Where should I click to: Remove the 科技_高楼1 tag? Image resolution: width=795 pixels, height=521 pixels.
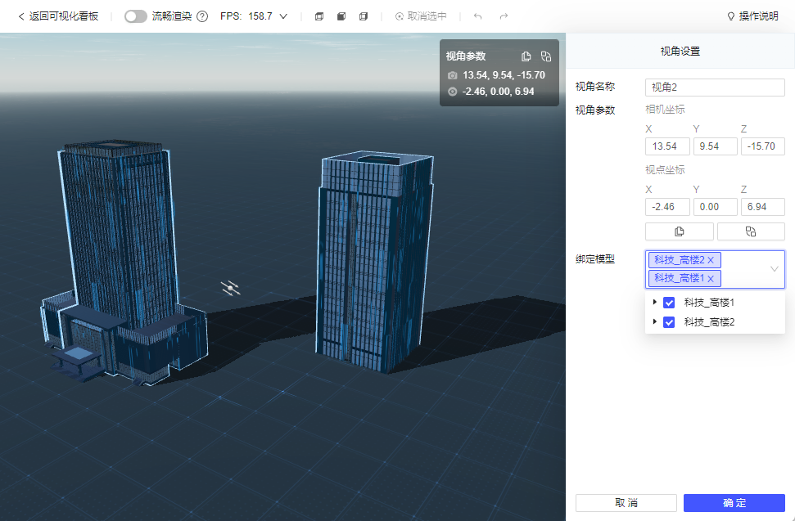(711, 278)
